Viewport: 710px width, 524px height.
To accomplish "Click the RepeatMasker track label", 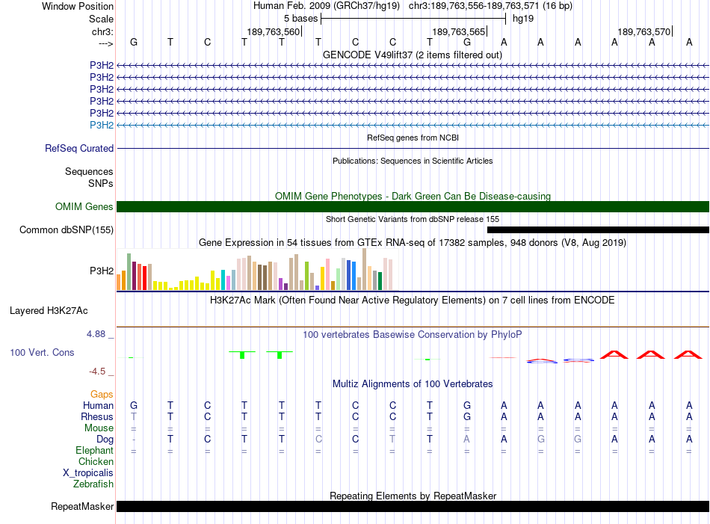I will pyautogui.click(x=82, y=506).
